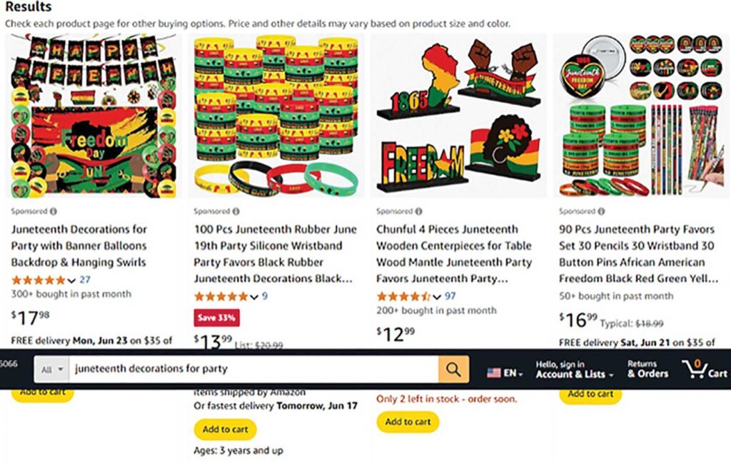731x462 pixels.
Task: Open the 90 Pcs party favors thumbnail
Action: (x=642, y=116)
